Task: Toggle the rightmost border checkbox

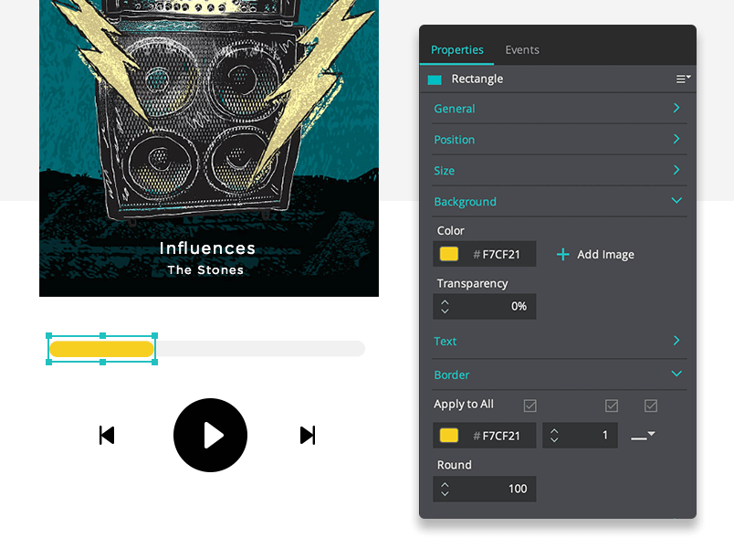Action: click(651, 406)
